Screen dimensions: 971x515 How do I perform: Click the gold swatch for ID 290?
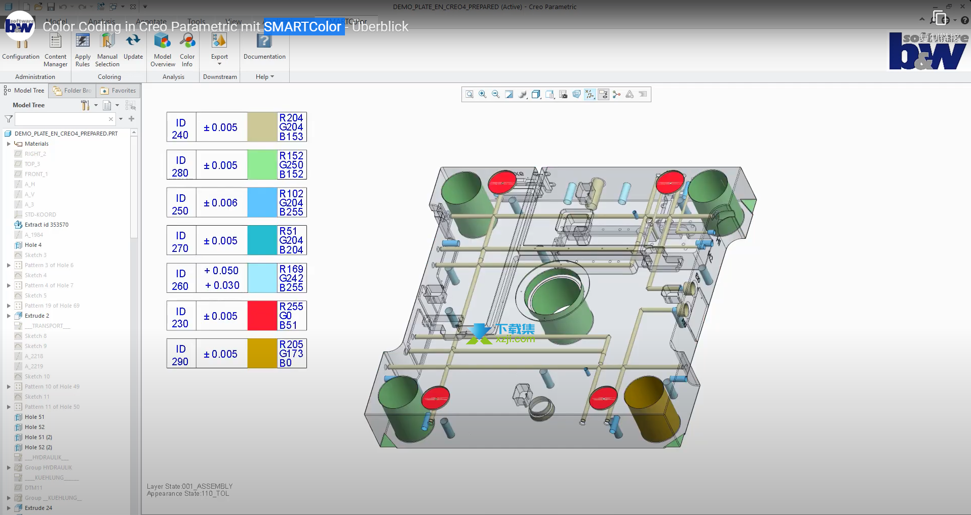point(262,354)
